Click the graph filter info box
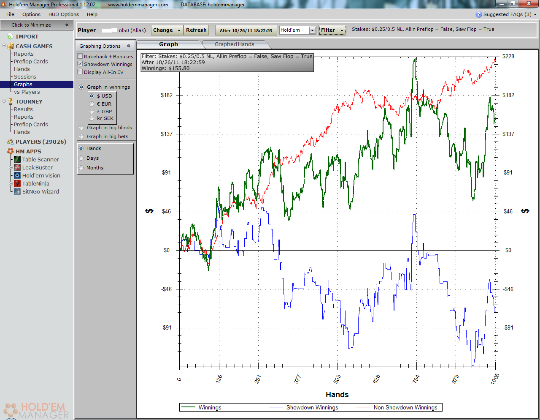The height and width of the screenshot is (420, 540). (227, 62)
